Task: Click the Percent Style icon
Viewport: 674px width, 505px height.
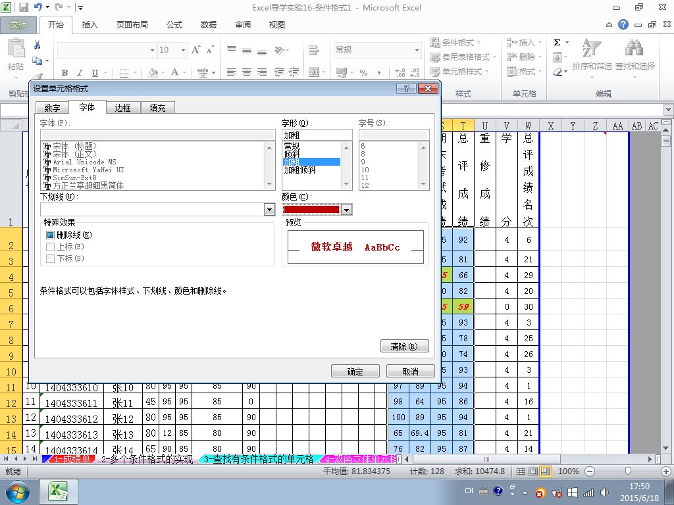Action: pyautogui.click(x=363, y=72)
